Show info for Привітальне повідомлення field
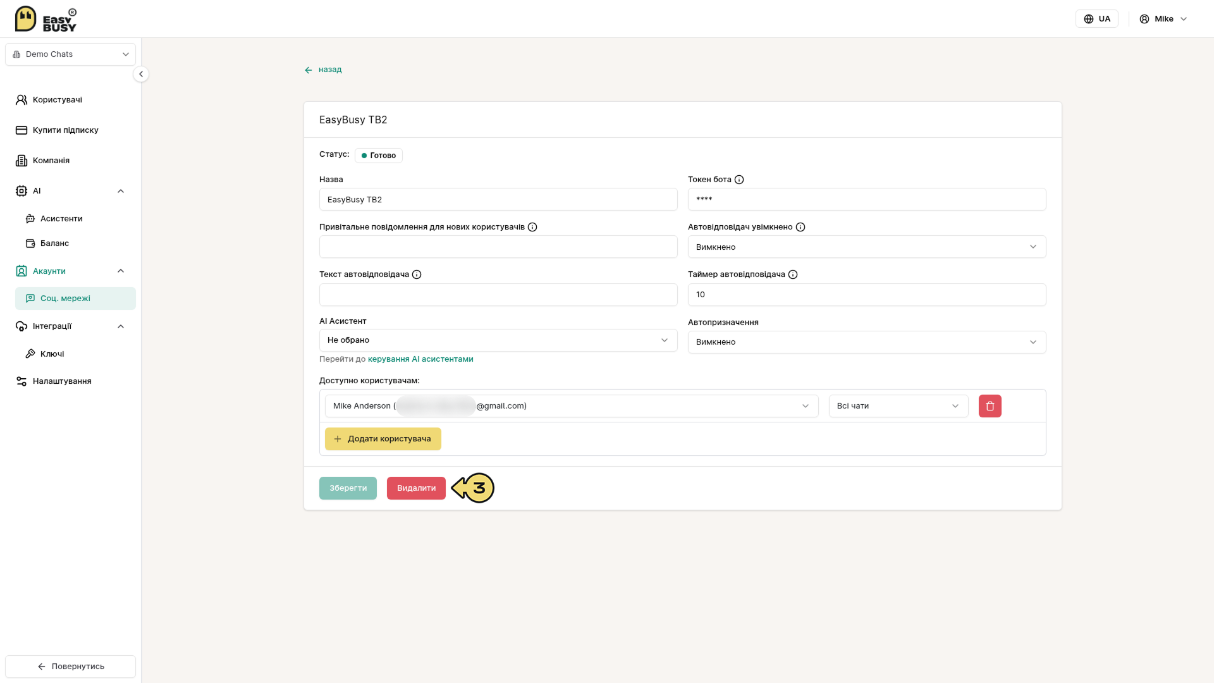 coord(532,227)
